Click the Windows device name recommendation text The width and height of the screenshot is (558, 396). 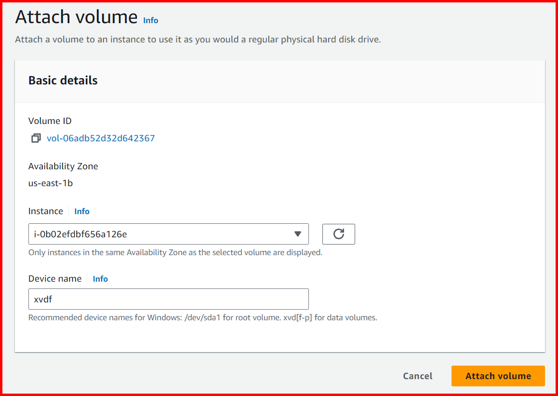[x=202, y=317]
